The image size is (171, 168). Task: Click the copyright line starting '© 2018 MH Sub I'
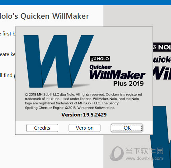83,95
